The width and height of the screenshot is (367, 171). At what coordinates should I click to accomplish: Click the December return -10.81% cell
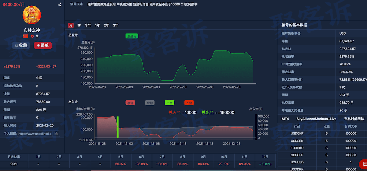[265, 164]
